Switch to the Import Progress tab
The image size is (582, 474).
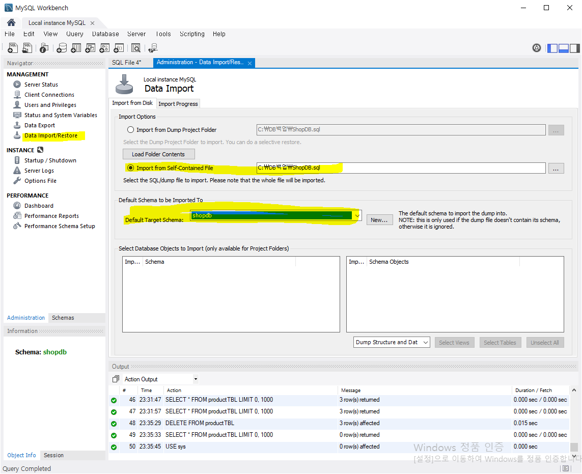click(178, 104)
